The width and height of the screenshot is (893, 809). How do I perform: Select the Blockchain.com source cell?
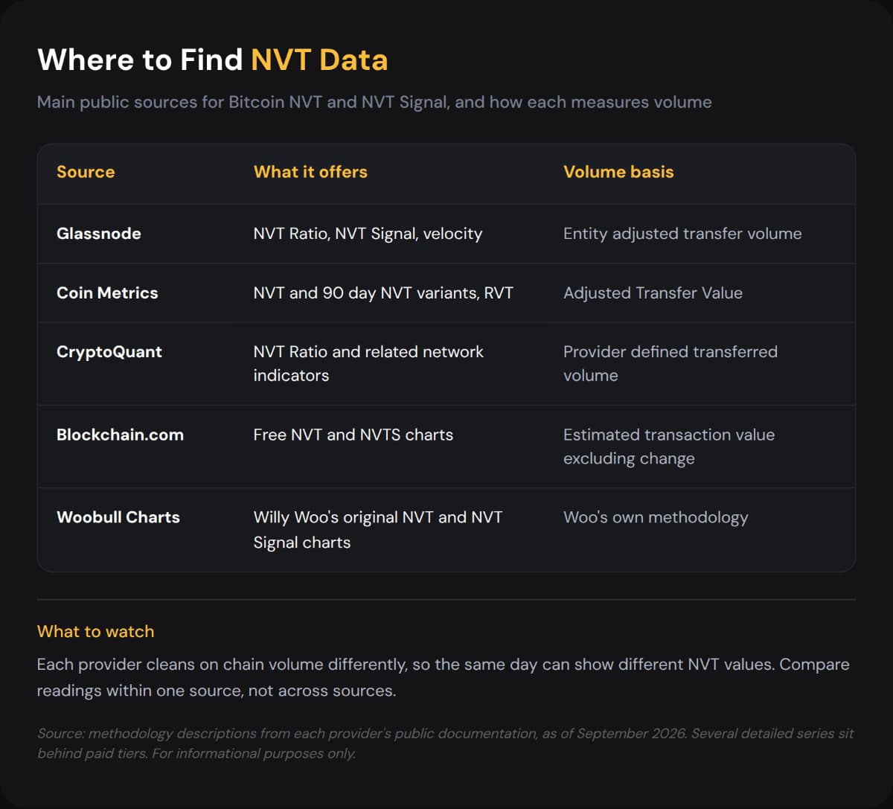coord(120,435)
